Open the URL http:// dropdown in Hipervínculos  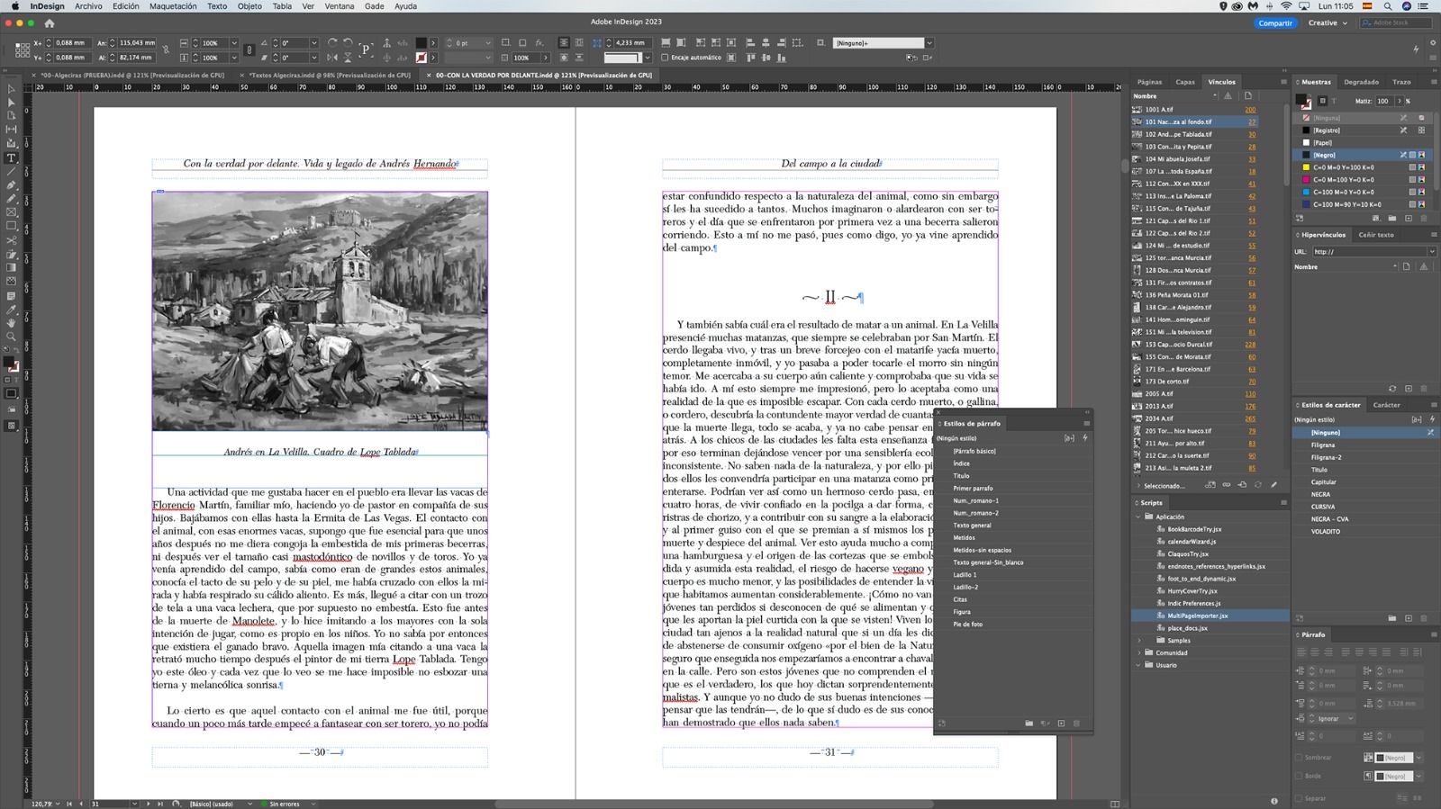[x=1432, y=251]
